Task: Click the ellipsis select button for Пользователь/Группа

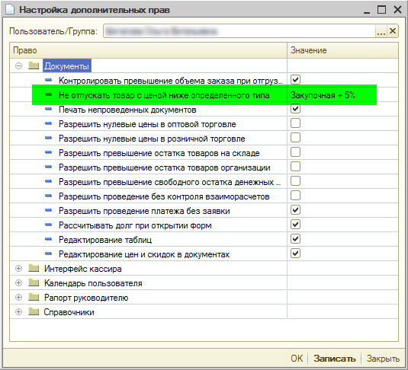Action: click(381, 31)
